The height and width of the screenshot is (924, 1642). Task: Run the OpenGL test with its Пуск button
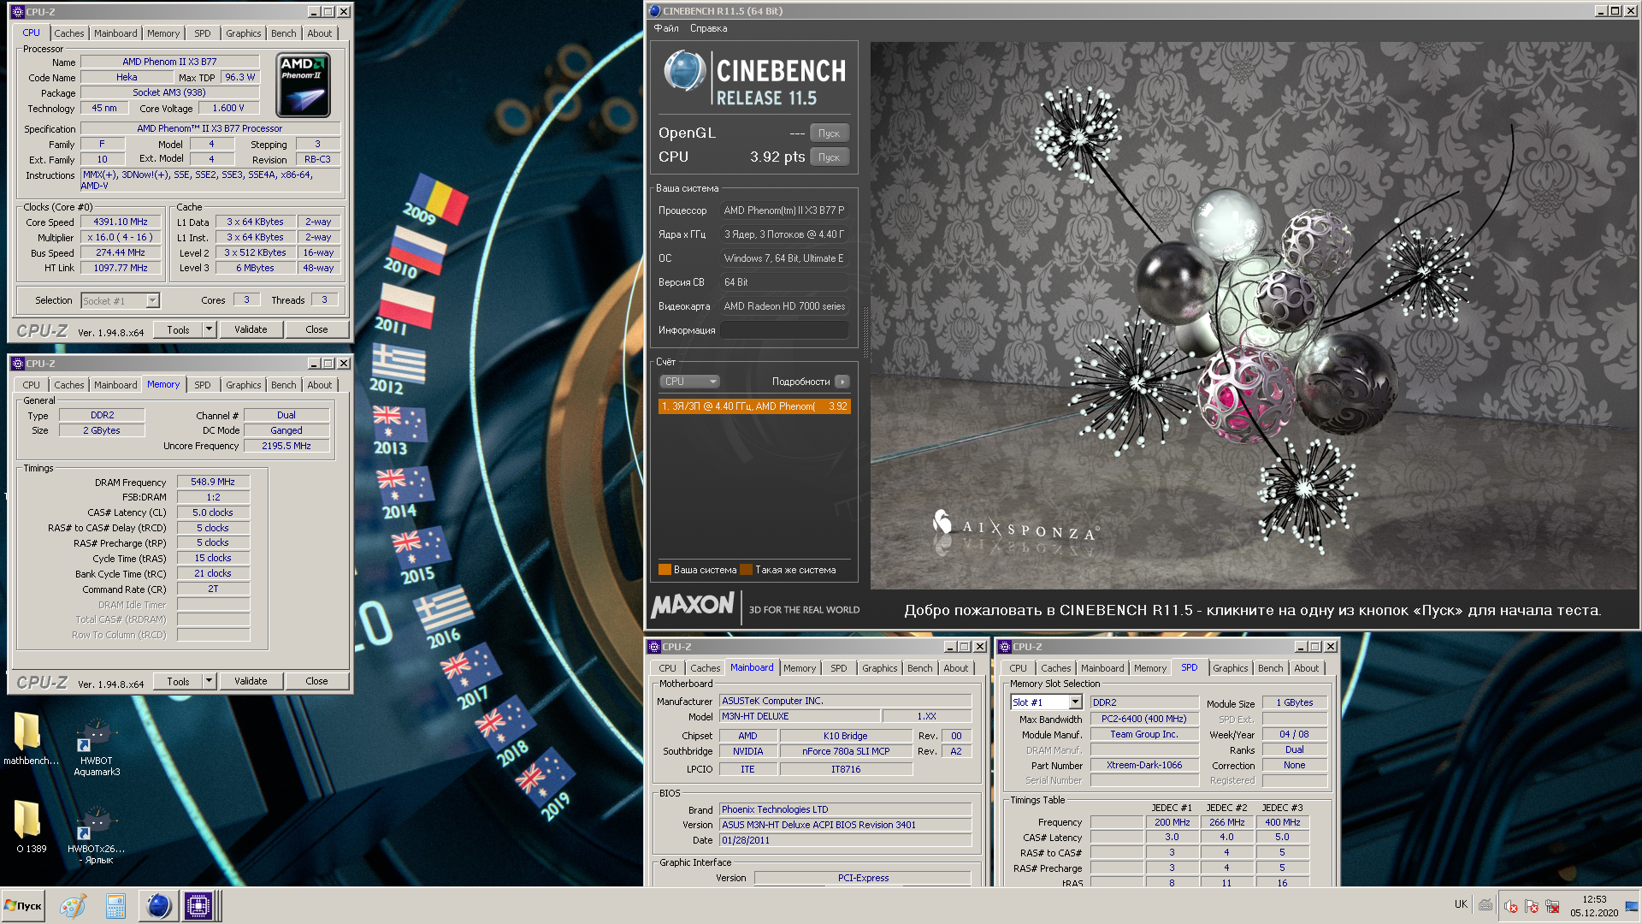(830, 133)
